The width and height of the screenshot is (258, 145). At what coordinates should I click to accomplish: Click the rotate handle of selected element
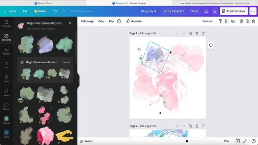point(139,49)
